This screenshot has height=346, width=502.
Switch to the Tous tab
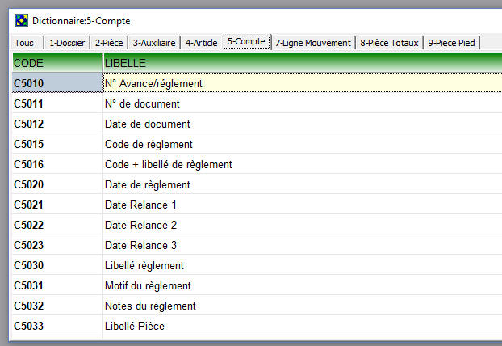pos(24,43)
